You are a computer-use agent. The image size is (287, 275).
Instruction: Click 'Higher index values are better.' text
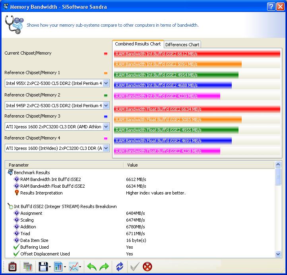pyautogui.click(x=156, y=193)
